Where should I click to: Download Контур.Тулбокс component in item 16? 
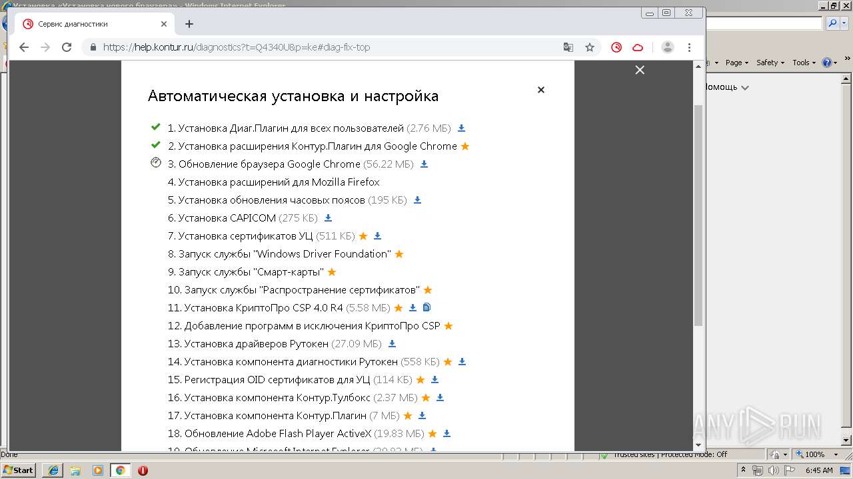click(x=440, y=398)
